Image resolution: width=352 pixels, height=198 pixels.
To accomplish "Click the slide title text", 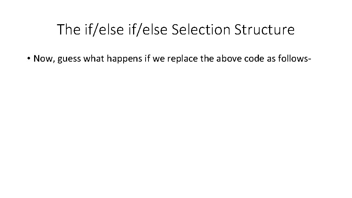I will point(176,30).
